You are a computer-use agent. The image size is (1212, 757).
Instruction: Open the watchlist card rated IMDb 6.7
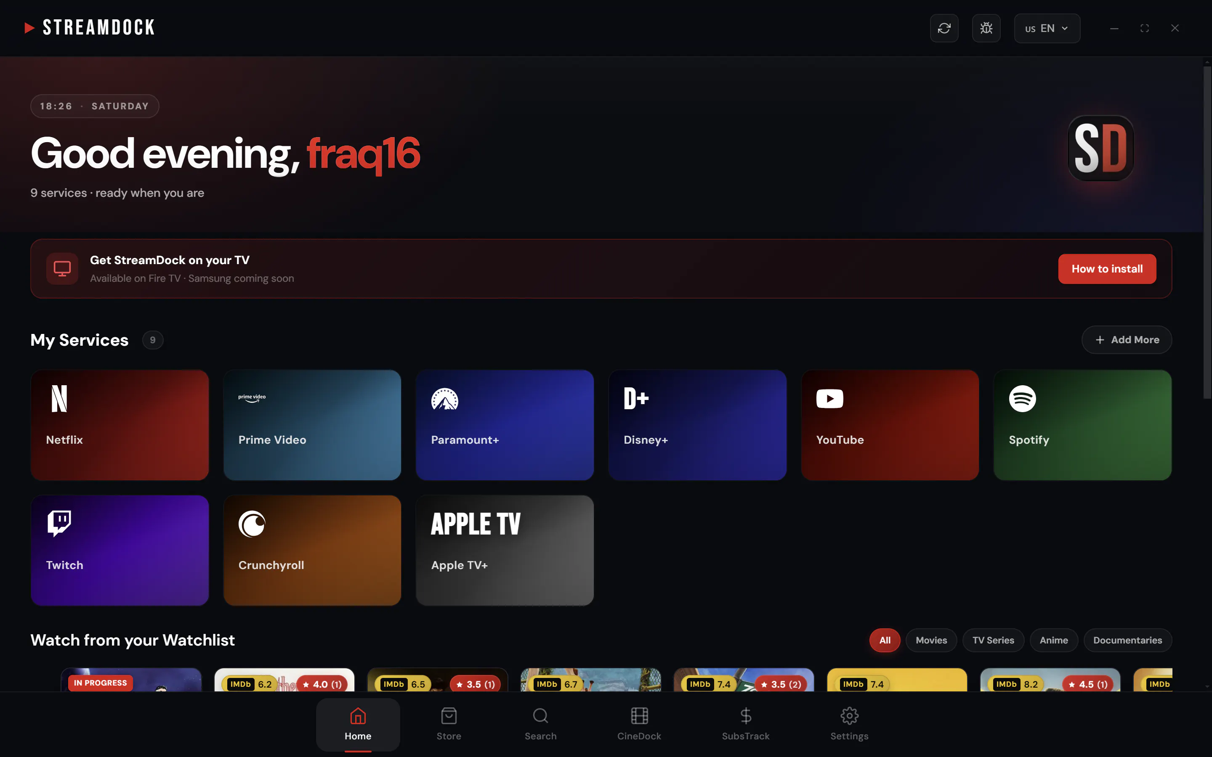pyautogui.click(x=591, y=680)
